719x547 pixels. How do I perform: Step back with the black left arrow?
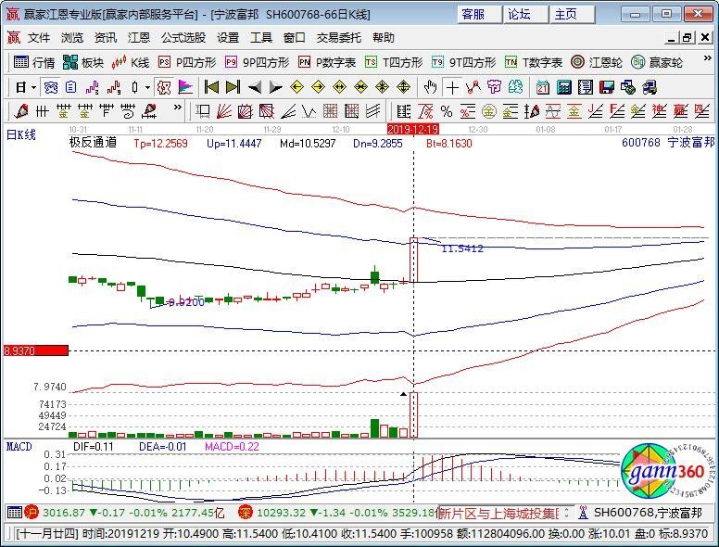255,87
